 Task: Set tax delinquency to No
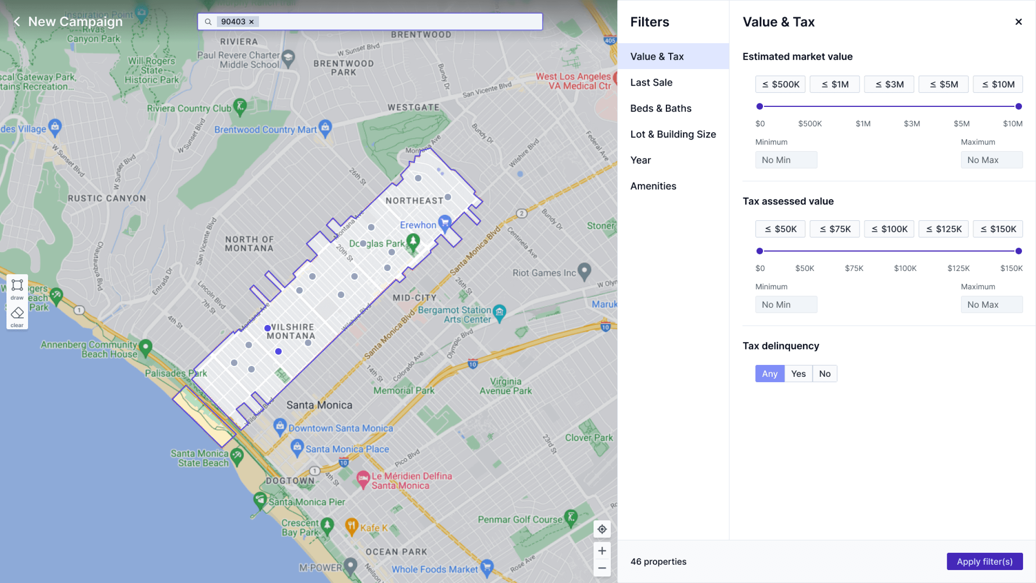(x=824, y=374)
